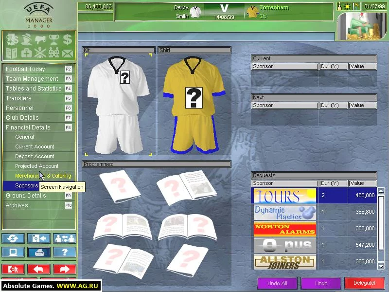The width and height of the screenshot is (389, 292).
Task: Click the Undo button
Action: [321, 283]
